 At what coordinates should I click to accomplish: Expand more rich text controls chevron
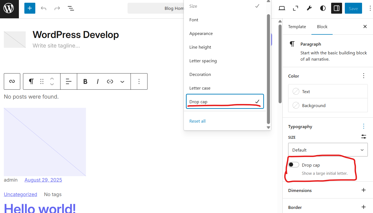coord(122,81)
